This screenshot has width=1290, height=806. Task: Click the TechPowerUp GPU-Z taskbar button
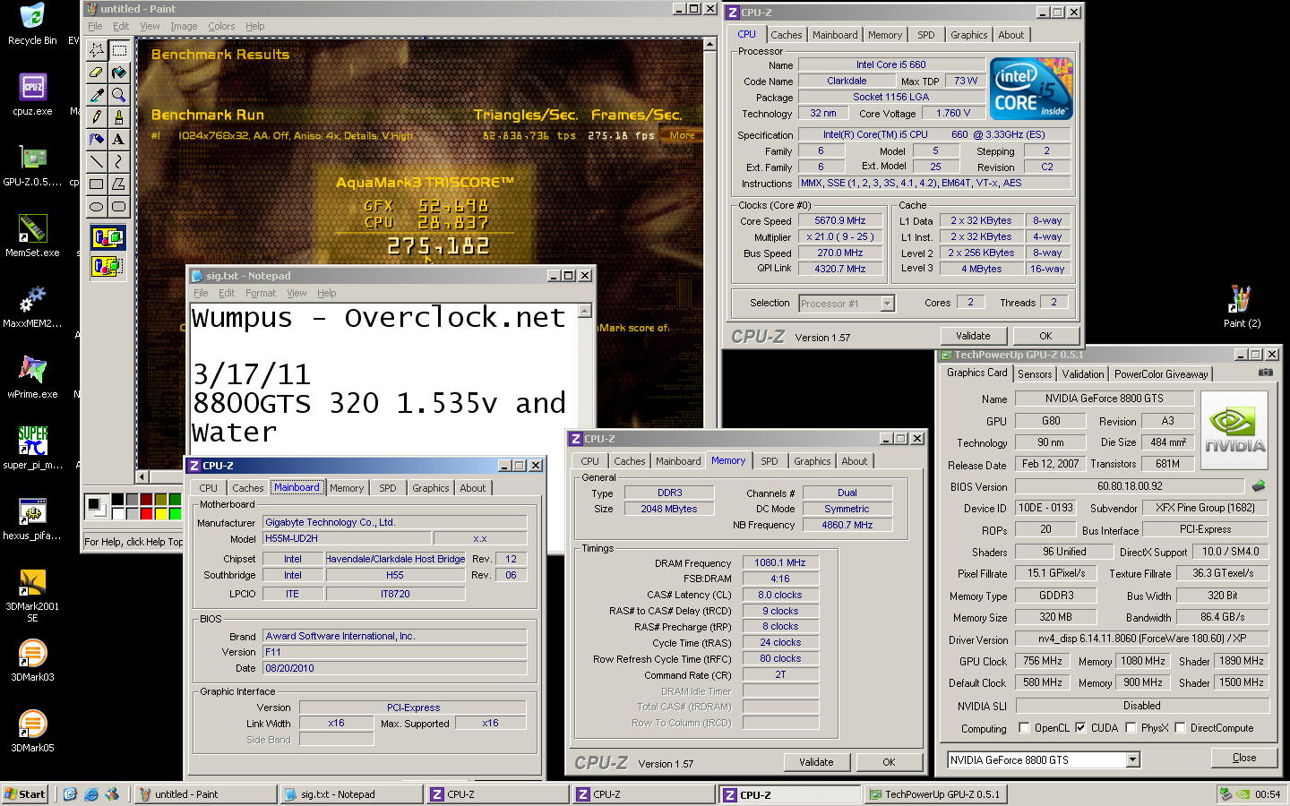pyautogui.click(x=935, y=794)
